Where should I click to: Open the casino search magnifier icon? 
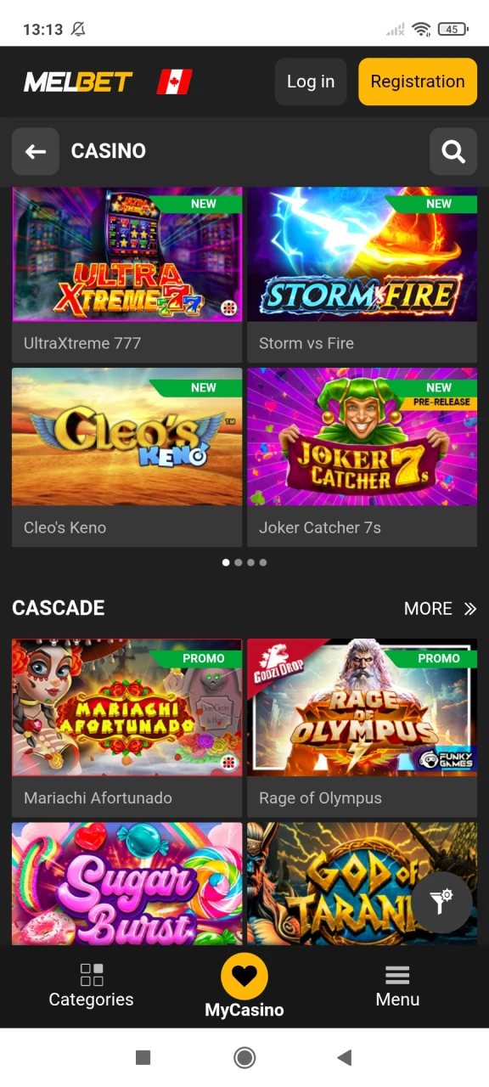pos(453,151)
